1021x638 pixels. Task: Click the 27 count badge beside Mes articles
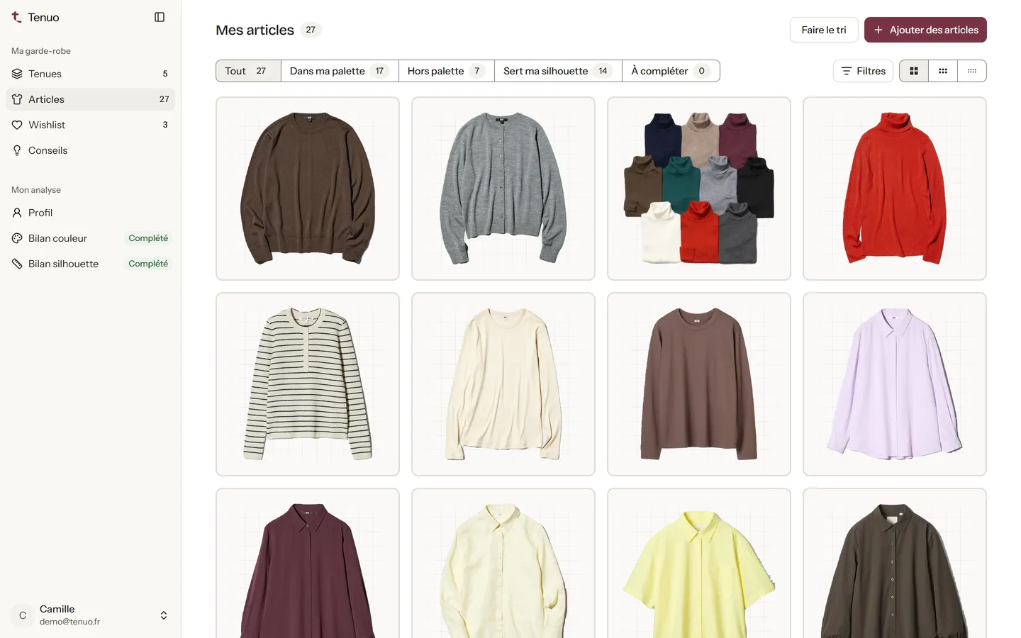tap(311, 30)
